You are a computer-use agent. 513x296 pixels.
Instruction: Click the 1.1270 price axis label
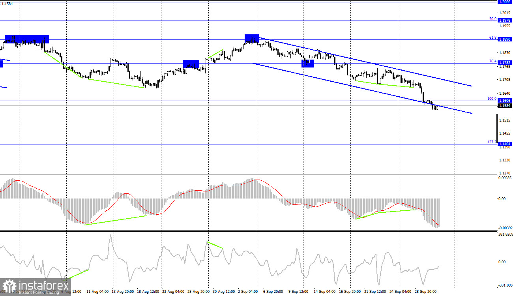[505, 173]
